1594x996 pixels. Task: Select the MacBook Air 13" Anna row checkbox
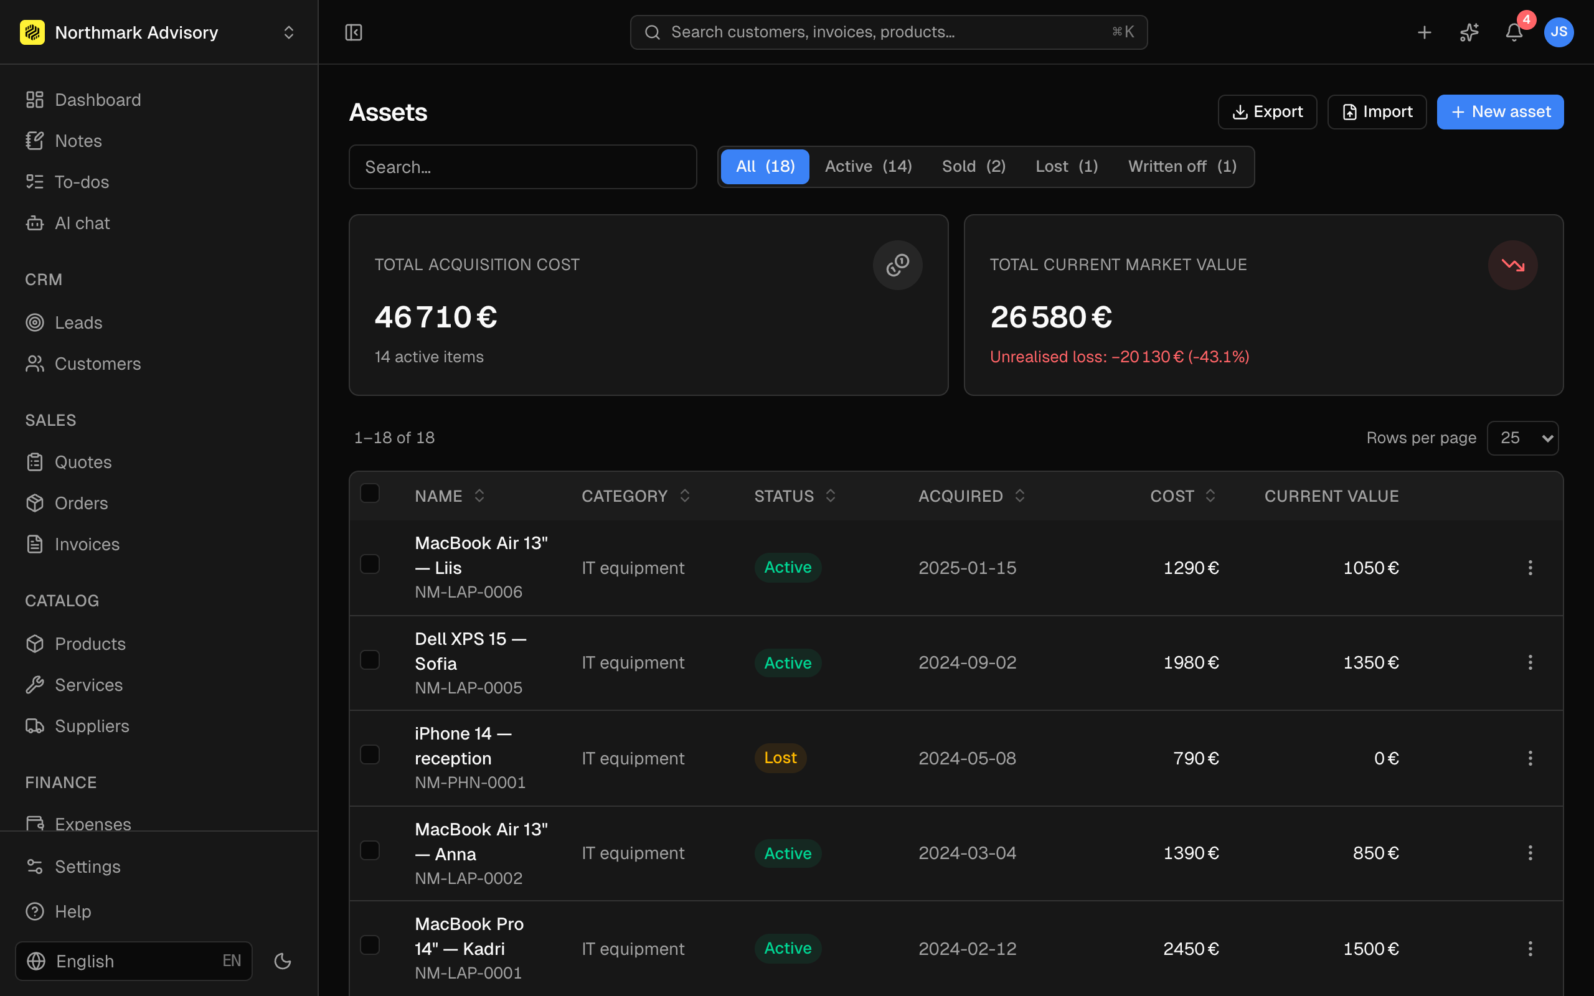point(370,850)
